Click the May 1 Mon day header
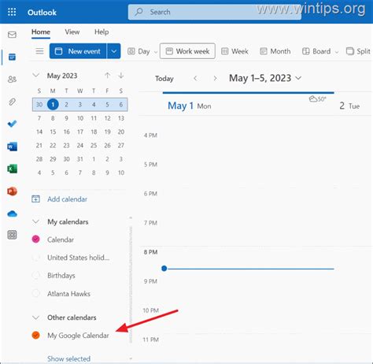Image resolution: width=373 pixels, height=364 pixels. tap(190, 106)
